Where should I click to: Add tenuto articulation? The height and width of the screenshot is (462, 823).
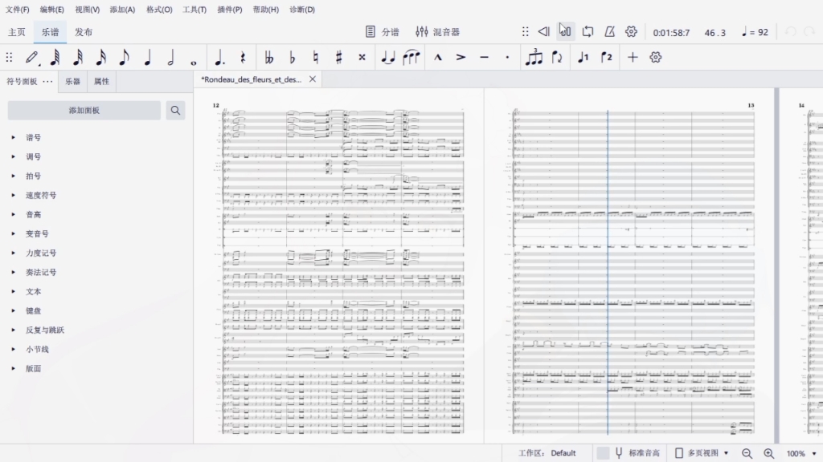pos(484,57)
